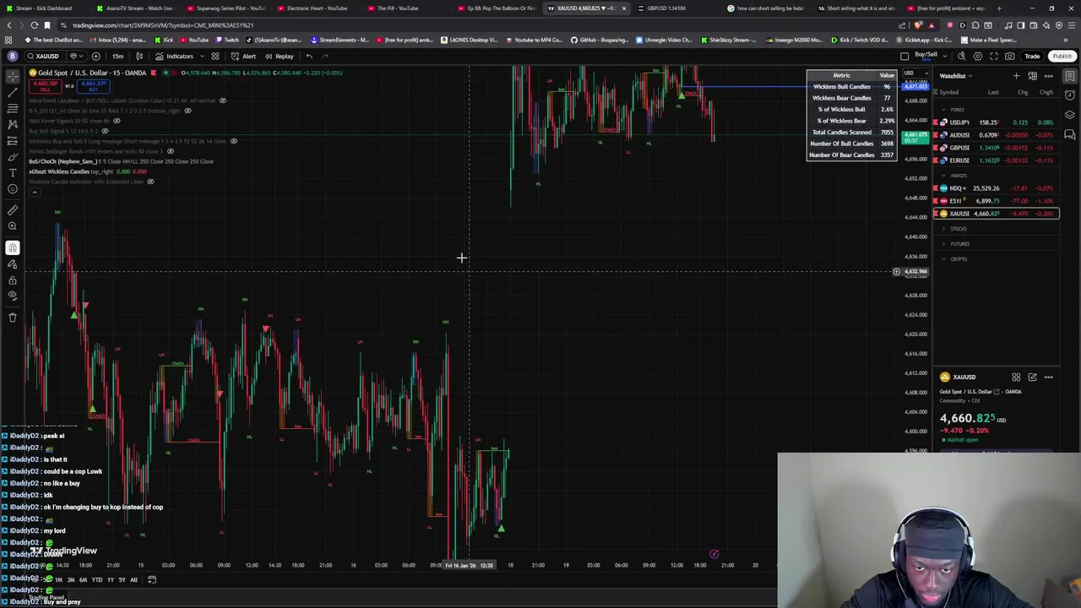Click the layout setup square icon
This screenshot has height=608, width=1081.
(904, 56)
